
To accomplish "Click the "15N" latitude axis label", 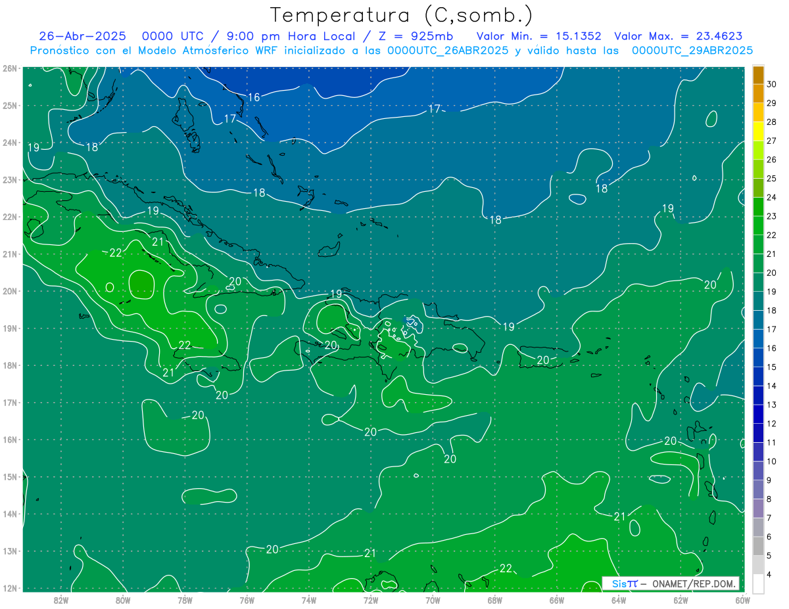I will [9, 476].
